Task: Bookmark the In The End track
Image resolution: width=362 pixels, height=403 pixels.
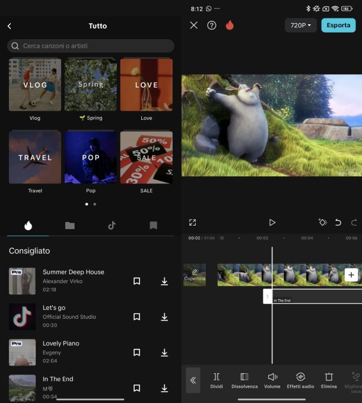Action: point(136,388)
